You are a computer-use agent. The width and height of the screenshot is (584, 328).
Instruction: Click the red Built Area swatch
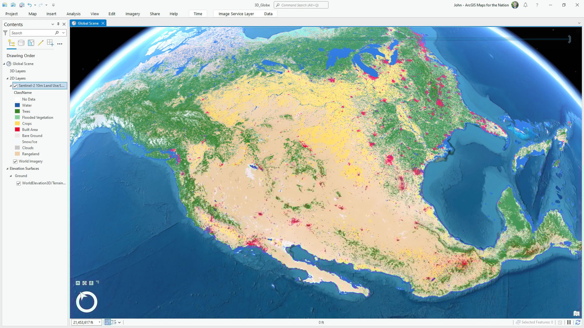[x=17, y=130]
